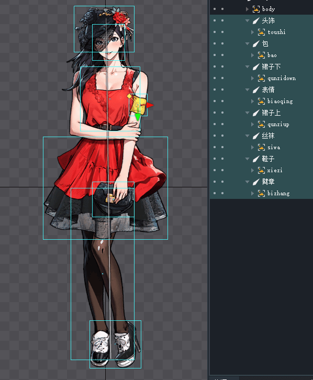Click the body image attachment icon
The height and width of the screenshot is (380, 313).
point(256,9)
